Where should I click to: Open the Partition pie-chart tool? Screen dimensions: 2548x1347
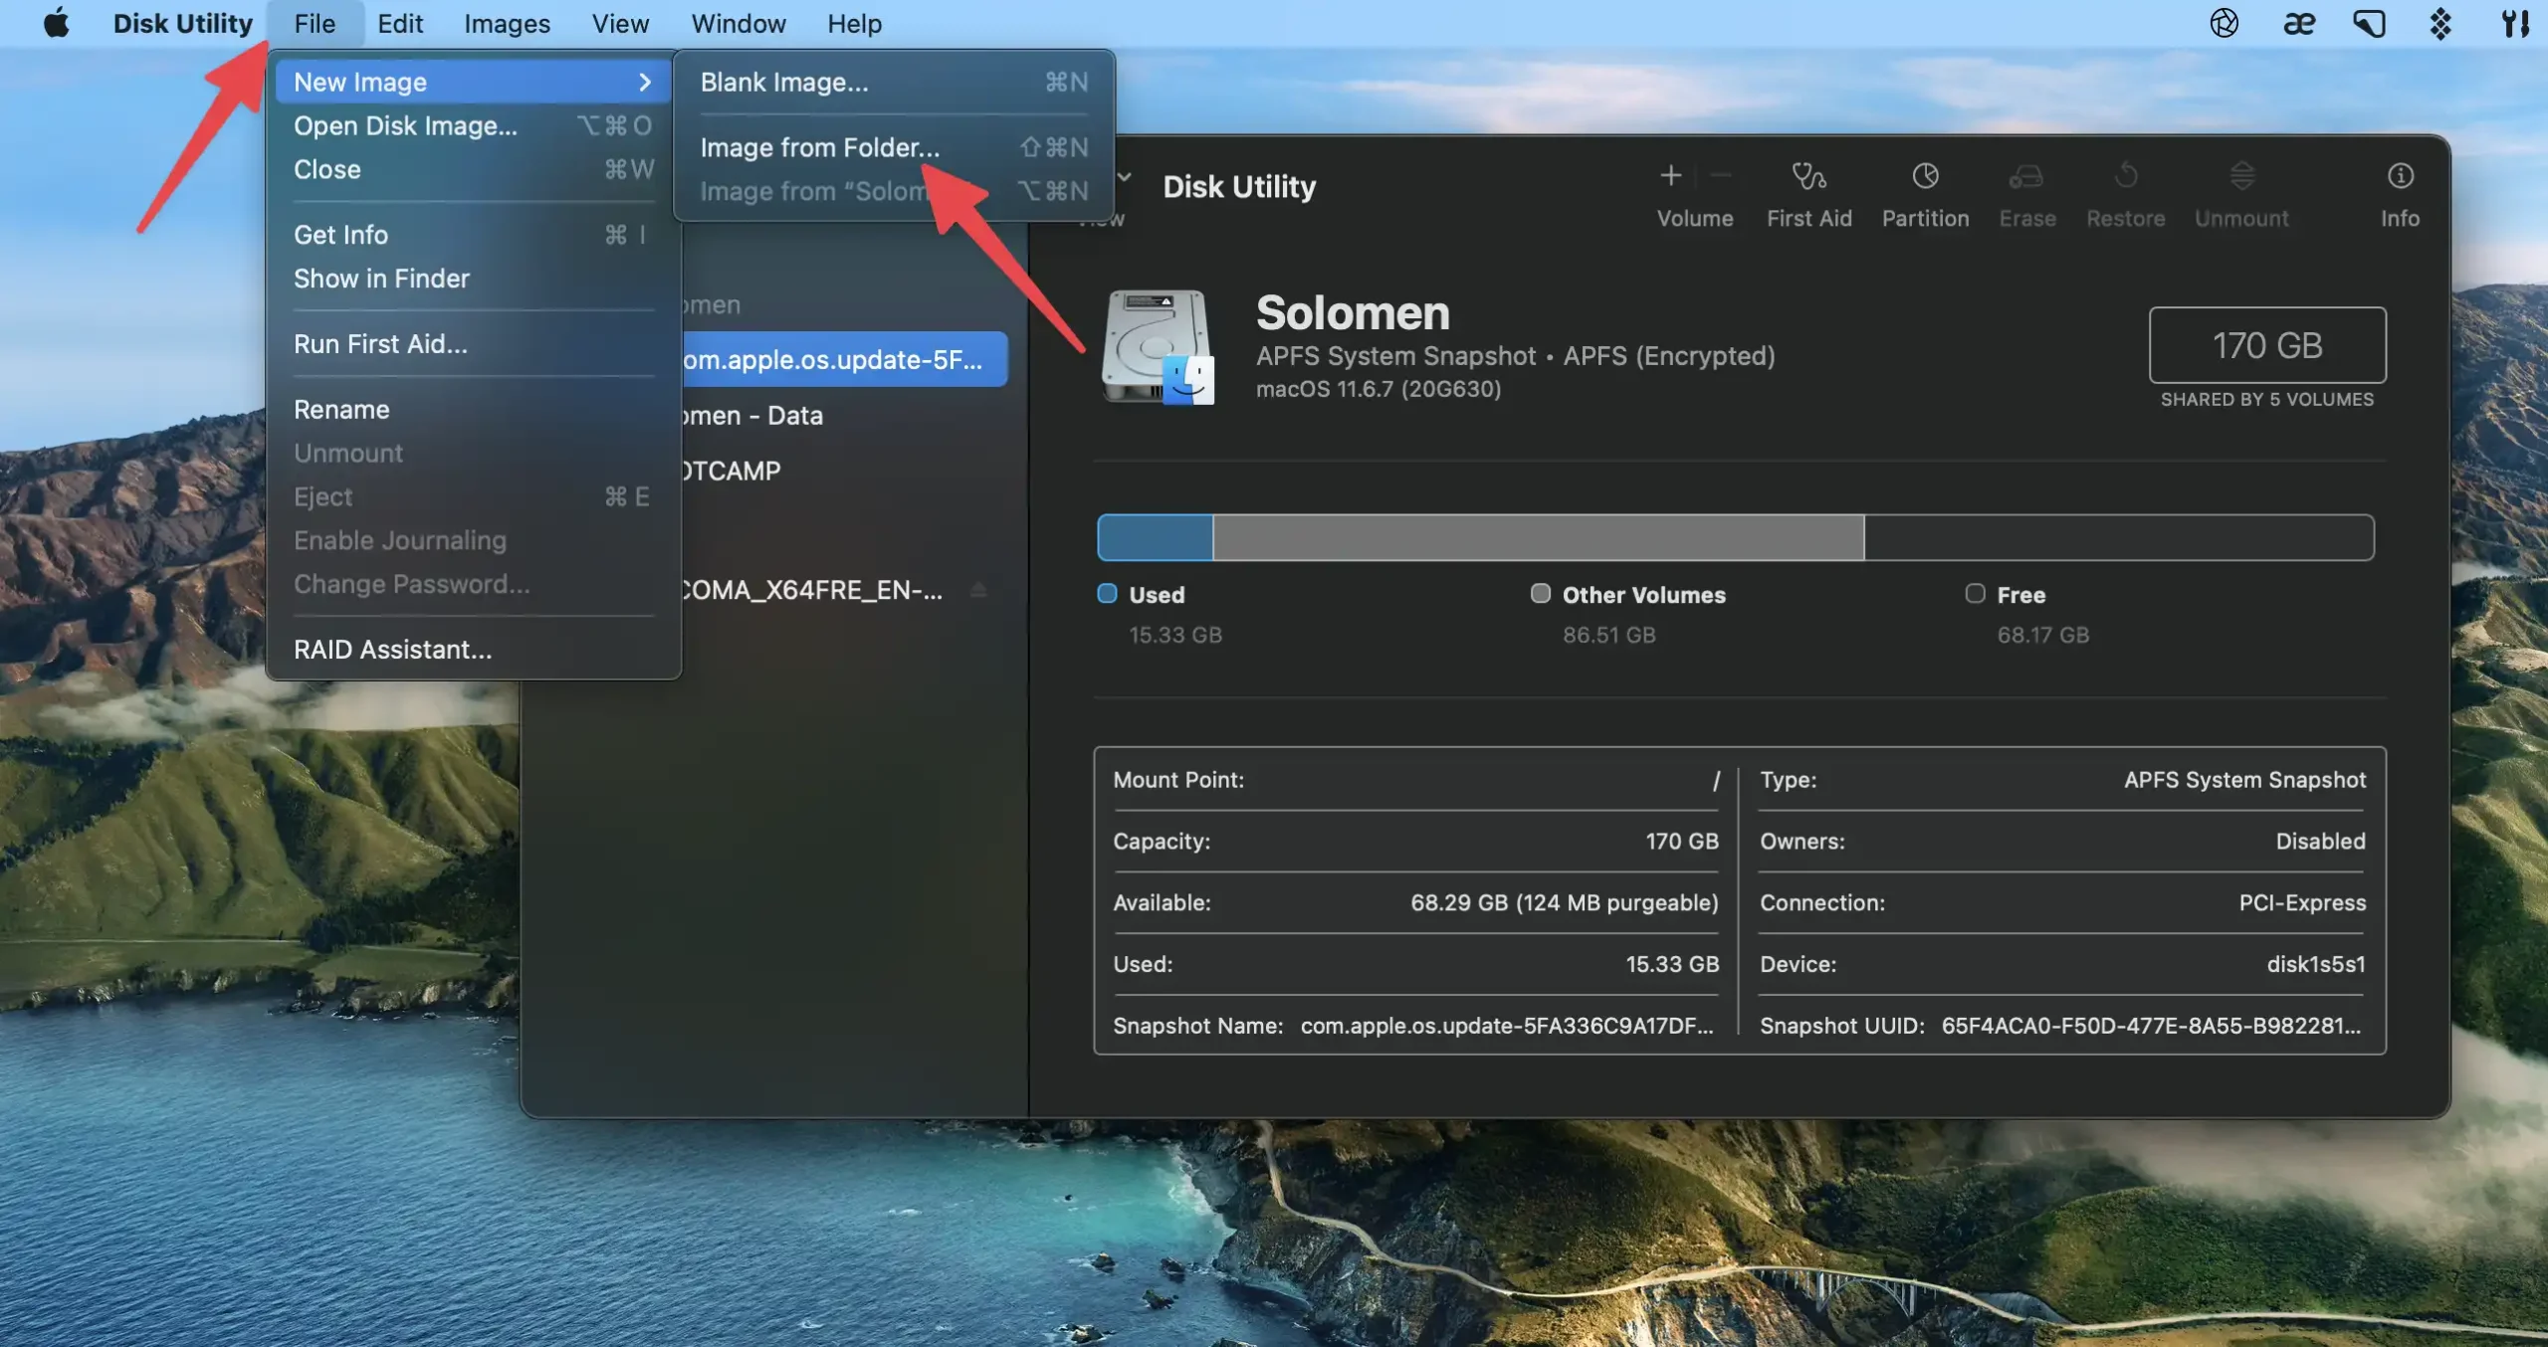coord(1925,176)
